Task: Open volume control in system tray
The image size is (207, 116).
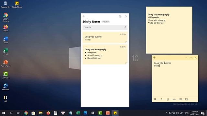Action: [x=178, y=113]
